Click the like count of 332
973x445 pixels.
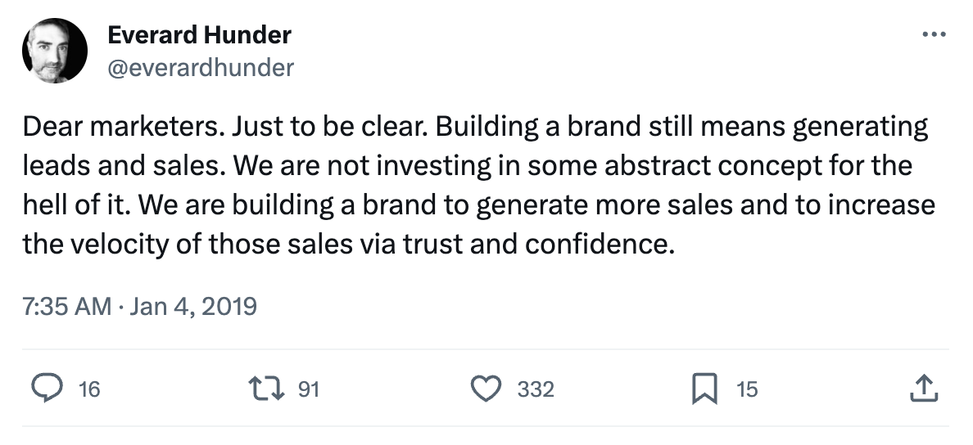click(536, 389)
